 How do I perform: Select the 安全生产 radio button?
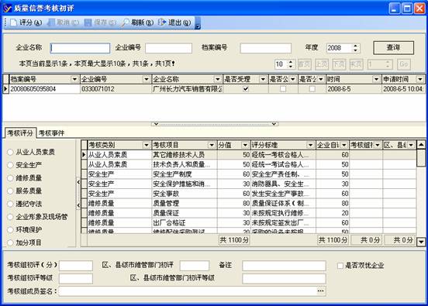coord(10,165)
